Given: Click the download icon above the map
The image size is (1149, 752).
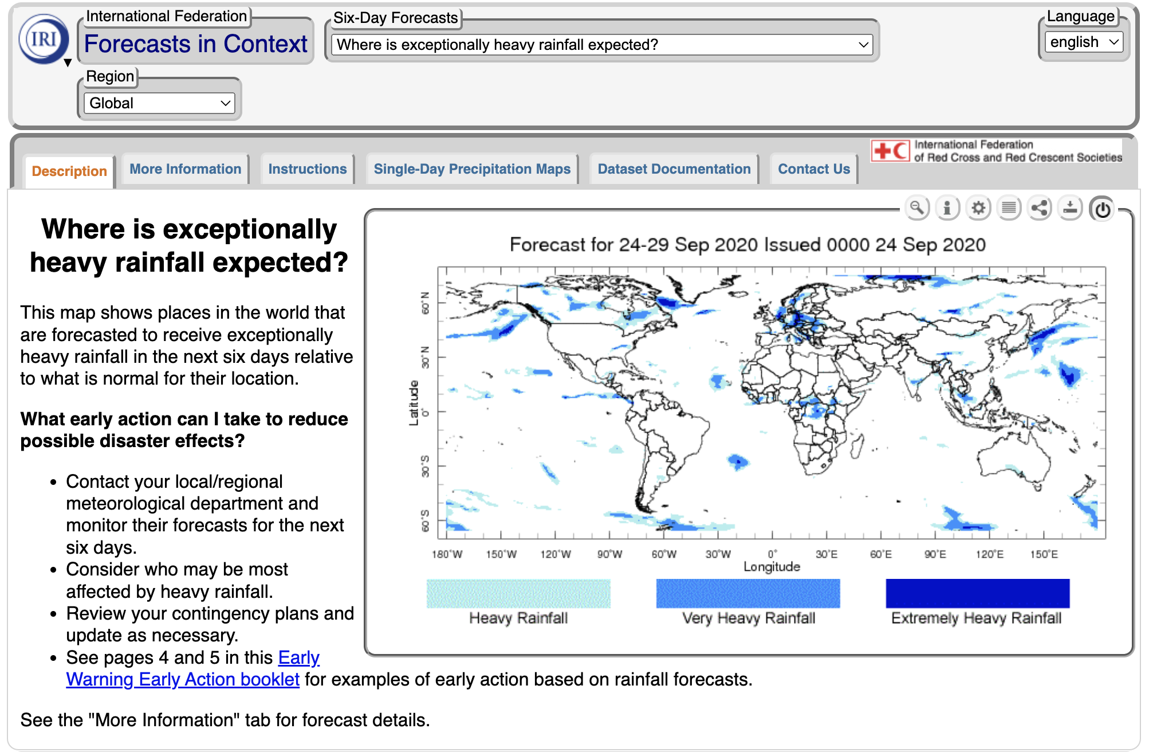Looking at the screenshot, I should pyautogui.click(x=1070, y=208).
